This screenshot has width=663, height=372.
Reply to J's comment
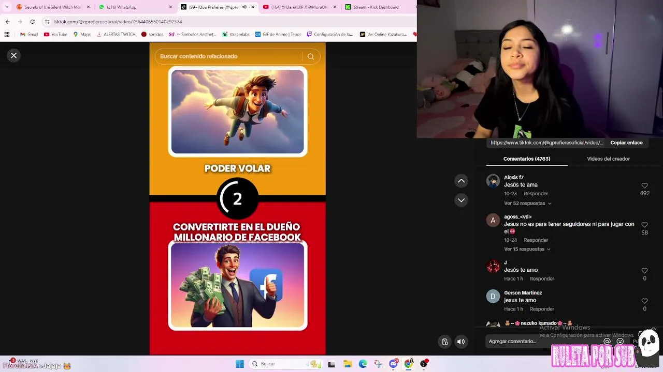(542, 278)
